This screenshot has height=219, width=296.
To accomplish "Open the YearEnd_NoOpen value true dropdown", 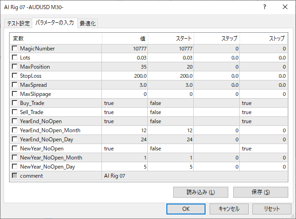I will [x=125, y=121].
